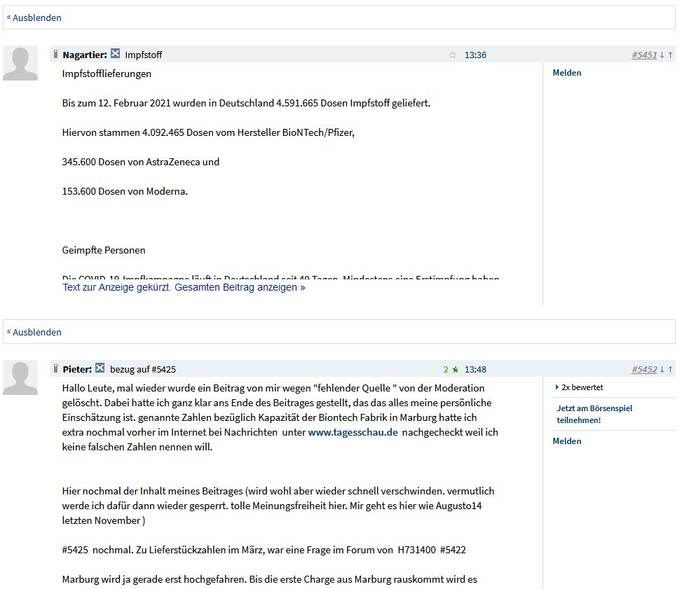Viewport: 682px width, 589px height.
Task: Collapse Pieter's post via second Ausblenden link
Action: (x=34, y=332)
